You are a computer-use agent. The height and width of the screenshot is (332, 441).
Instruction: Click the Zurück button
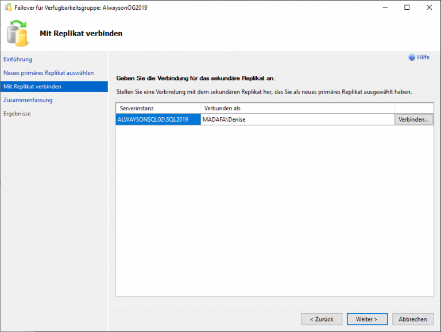click(x=322, y=319)
